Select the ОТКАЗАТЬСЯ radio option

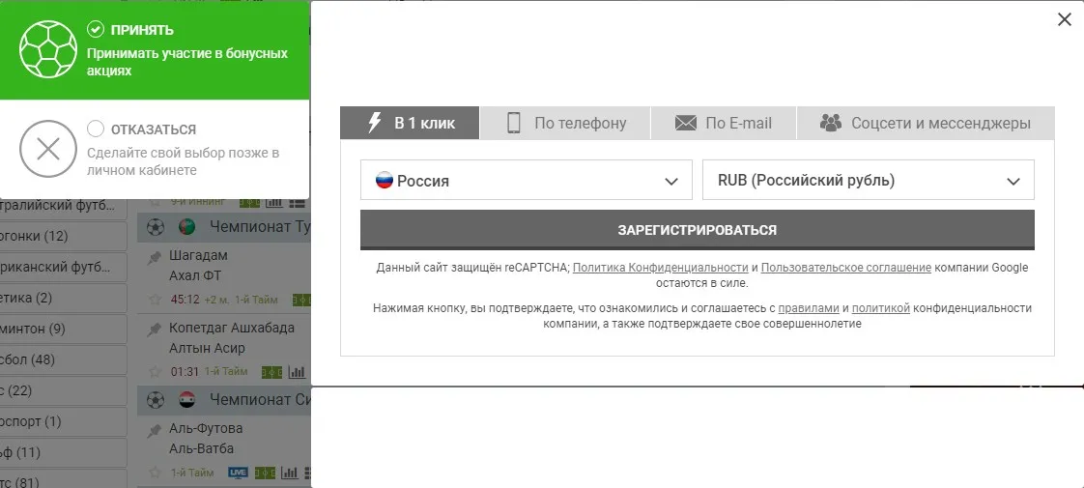coord(96,129)
